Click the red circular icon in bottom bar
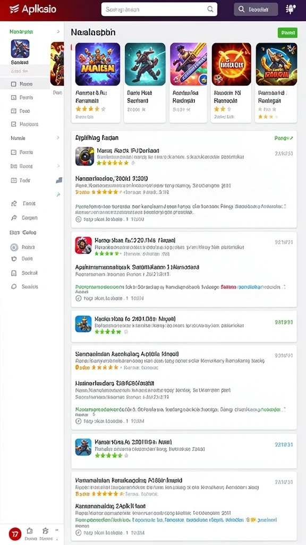Screen dimensions: 306x545 (x=15, y=533)
